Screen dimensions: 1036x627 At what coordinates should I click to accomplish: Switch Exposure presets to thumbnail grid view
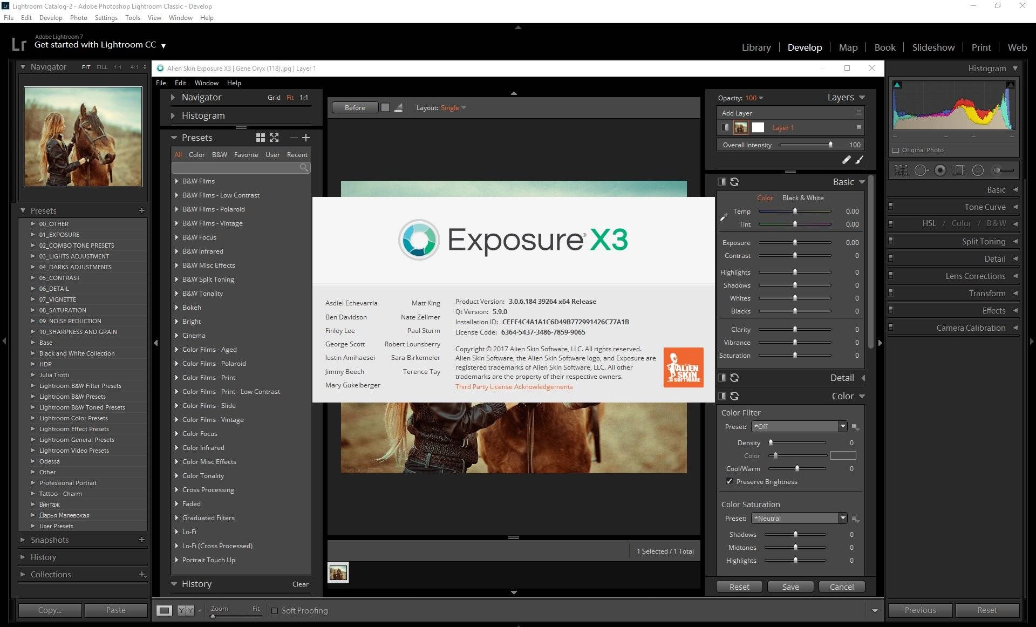(261, 138)
